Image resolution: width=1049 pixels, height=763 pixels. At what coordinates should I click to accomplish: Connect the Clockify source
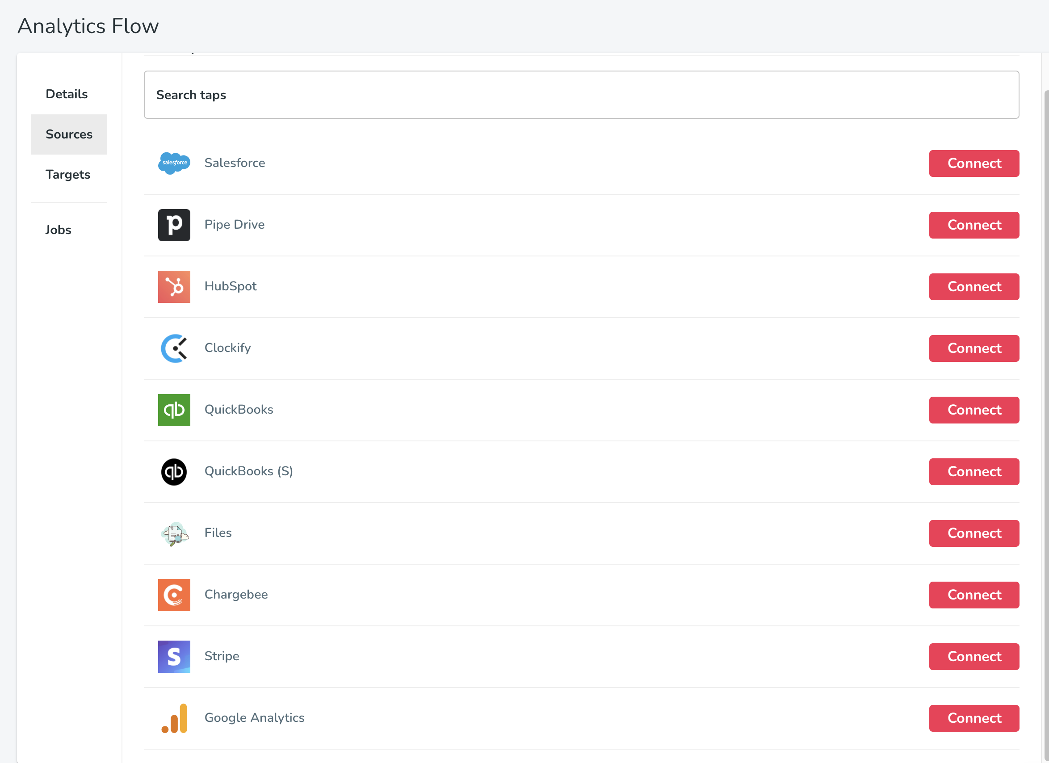coord(973,348)
